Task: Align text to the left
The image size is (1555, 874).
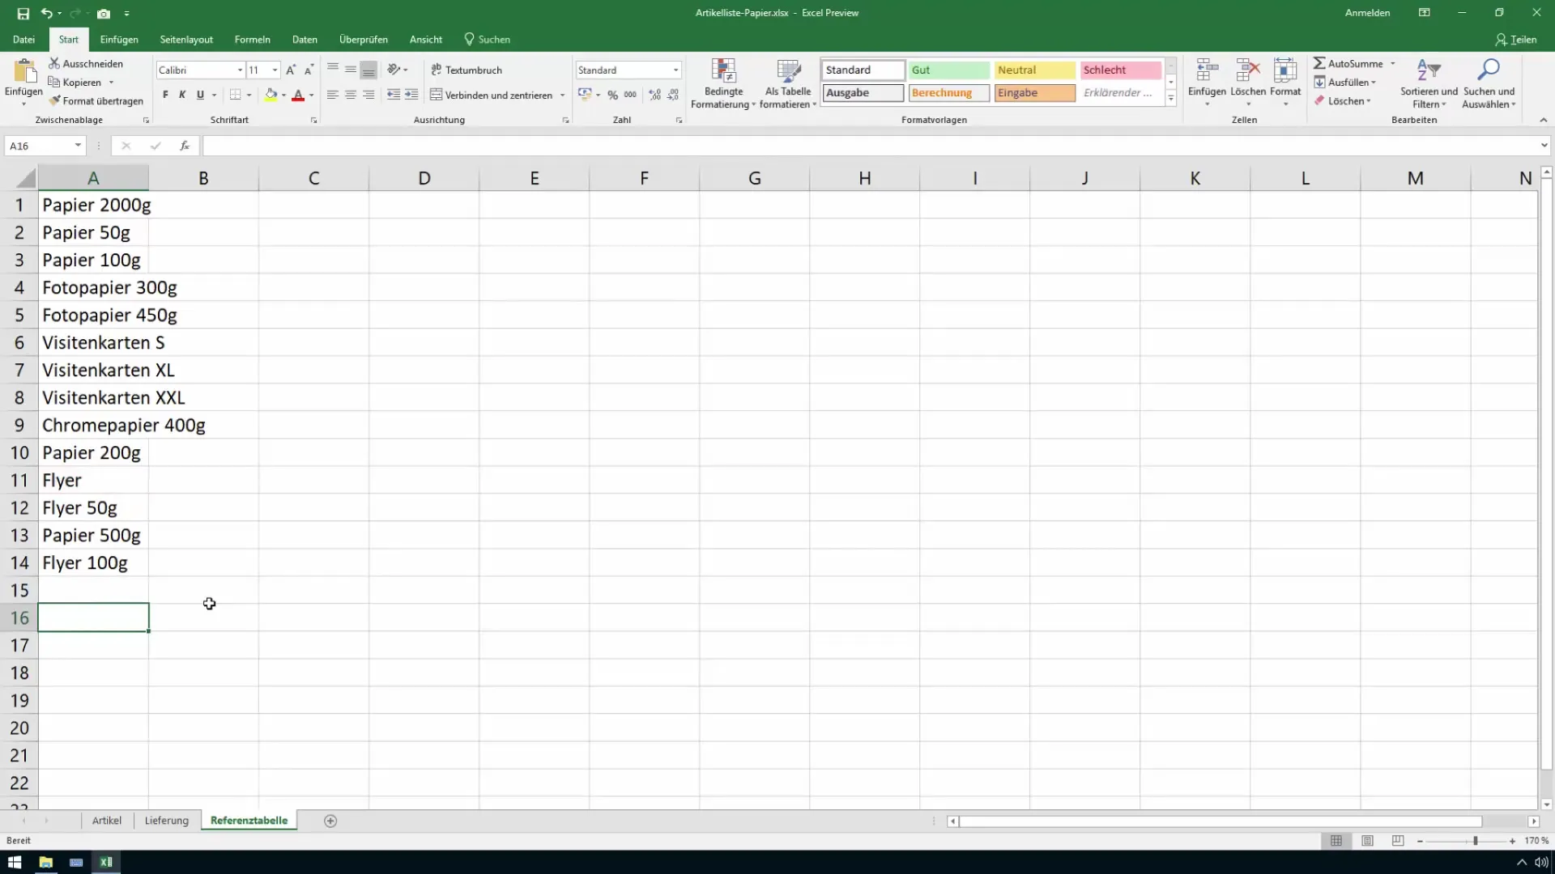Action: [332, 95]
